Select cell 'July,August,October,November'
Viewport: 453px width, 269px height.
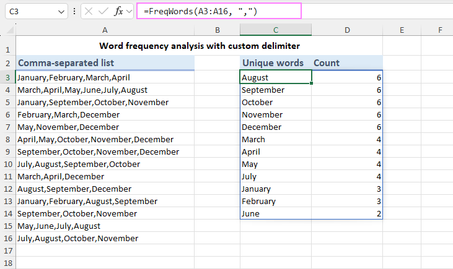click(x=105, y=239)
